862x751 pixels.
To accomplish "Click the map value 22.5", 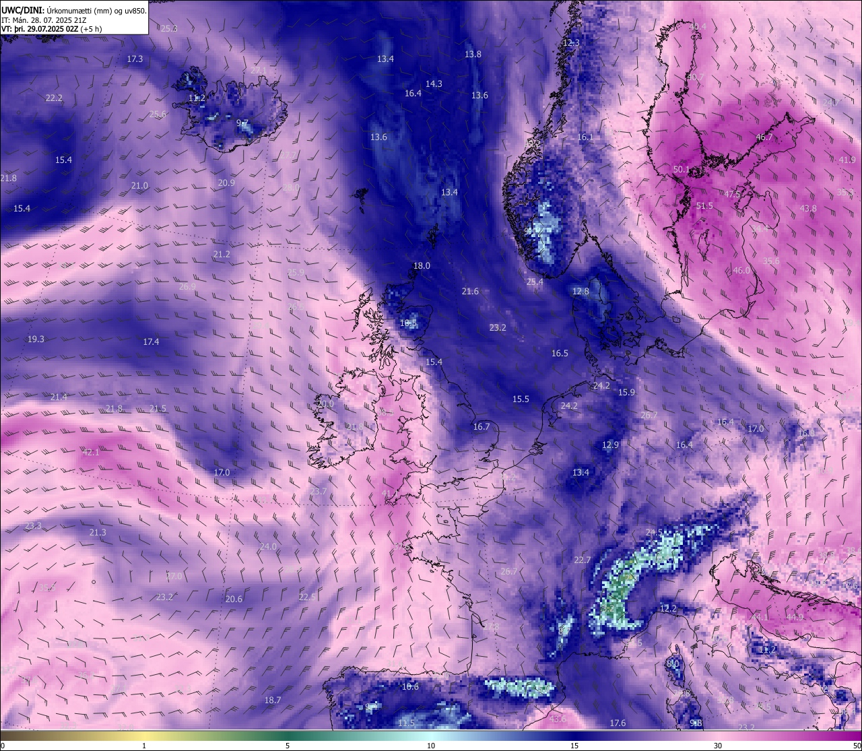I will point(307,597).
